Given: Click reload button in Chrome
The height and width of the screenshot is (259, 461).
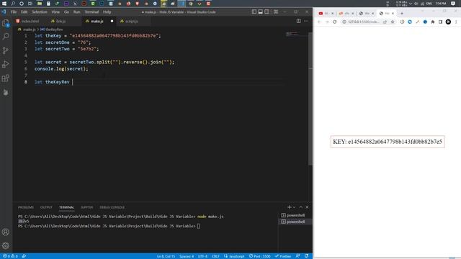Looking at the screenshot, I should click(334, 22).
